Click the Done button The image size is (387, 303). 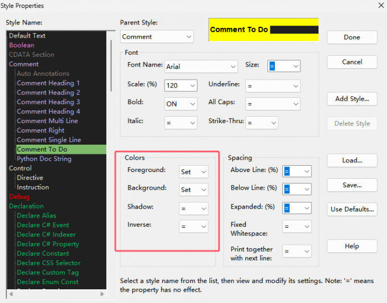[x=352, y=37]
